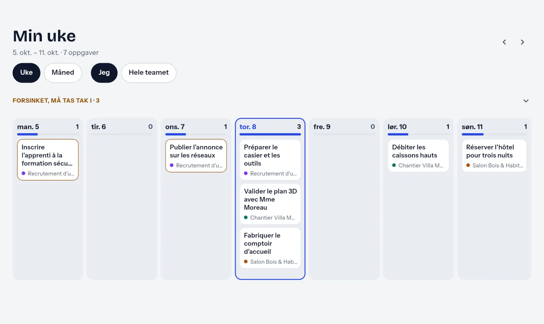The height and width of the screenshot is (324, 544).
Task: Click the date range '5. okt. – 11. okt.' subtitle
Action: [36, 53]
